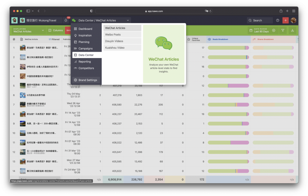Open row 10 article 云南小透明
The width and height of the screenshot is (308, 196).
tap(41, 133)
